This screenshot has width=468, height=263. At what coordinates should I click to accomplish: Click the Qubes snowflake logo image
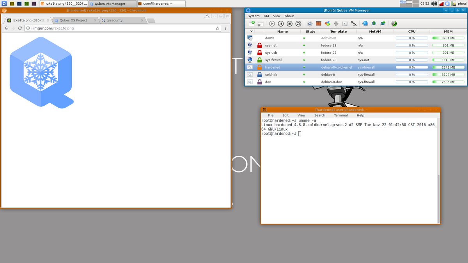coord(41,72)
